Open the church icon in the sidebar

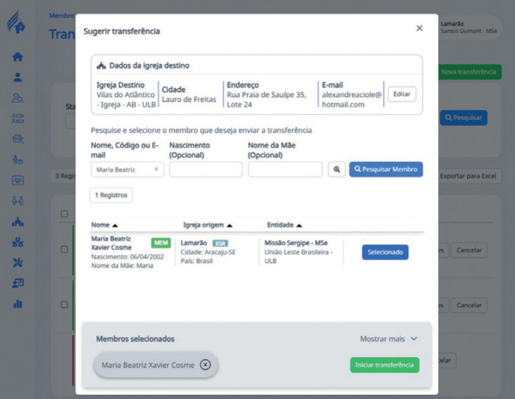(x=18, y=222)
